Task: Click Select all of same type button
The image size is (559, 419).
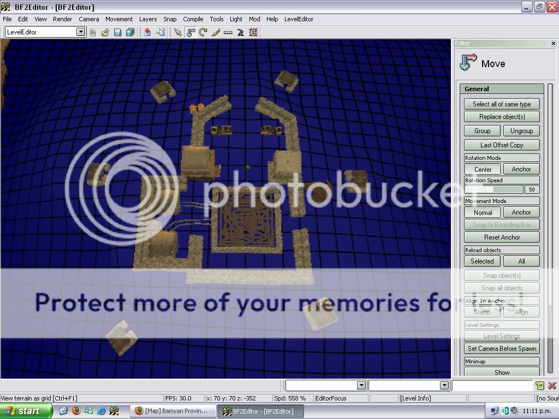Action: tap(502, 104)
